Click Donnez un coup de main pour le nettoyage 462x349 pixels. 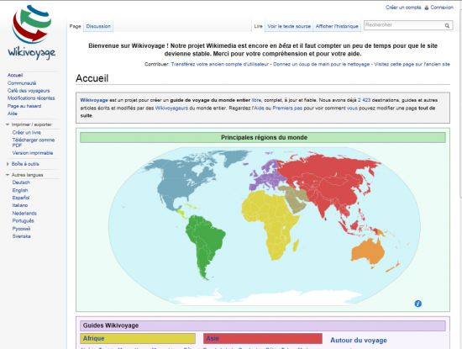tap(321, 64)
